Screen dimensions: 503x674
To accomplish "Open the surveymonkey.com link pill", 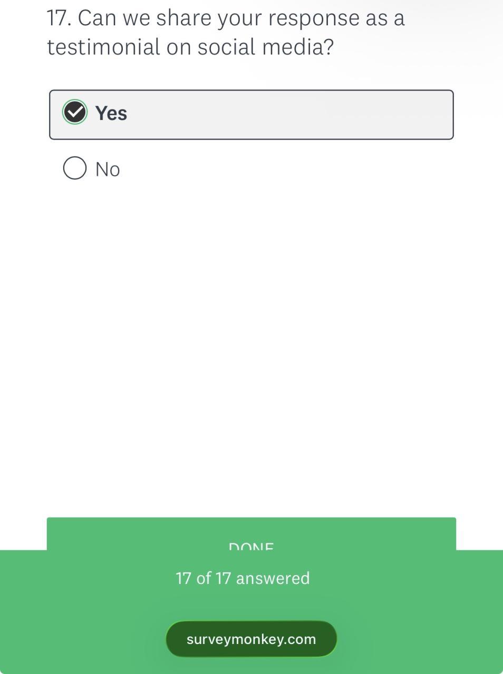I will (251, 639).
